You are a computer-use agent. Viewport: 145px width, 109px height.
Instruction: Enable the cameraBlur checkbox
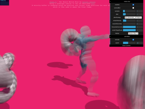[x=133, y=8]
